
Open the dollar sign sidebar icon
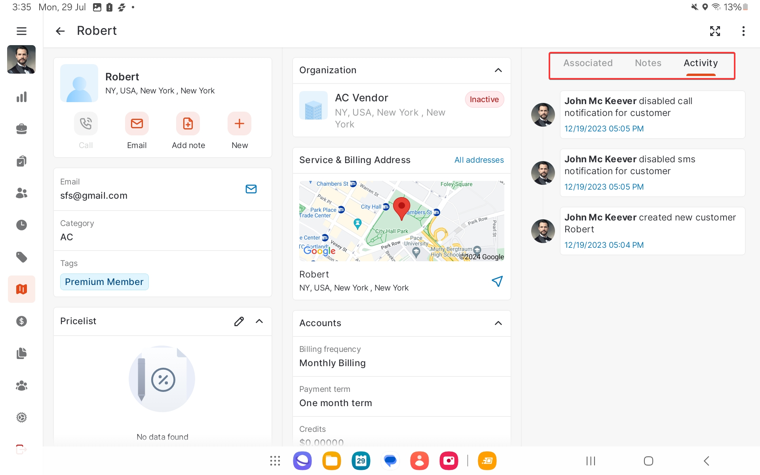coord(21,321)
